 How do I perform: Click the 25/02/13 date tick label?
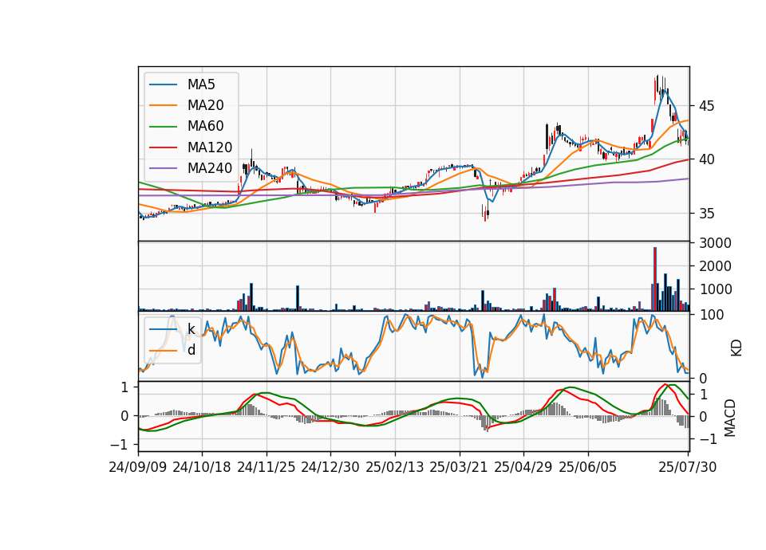click(x=395, y=467)
